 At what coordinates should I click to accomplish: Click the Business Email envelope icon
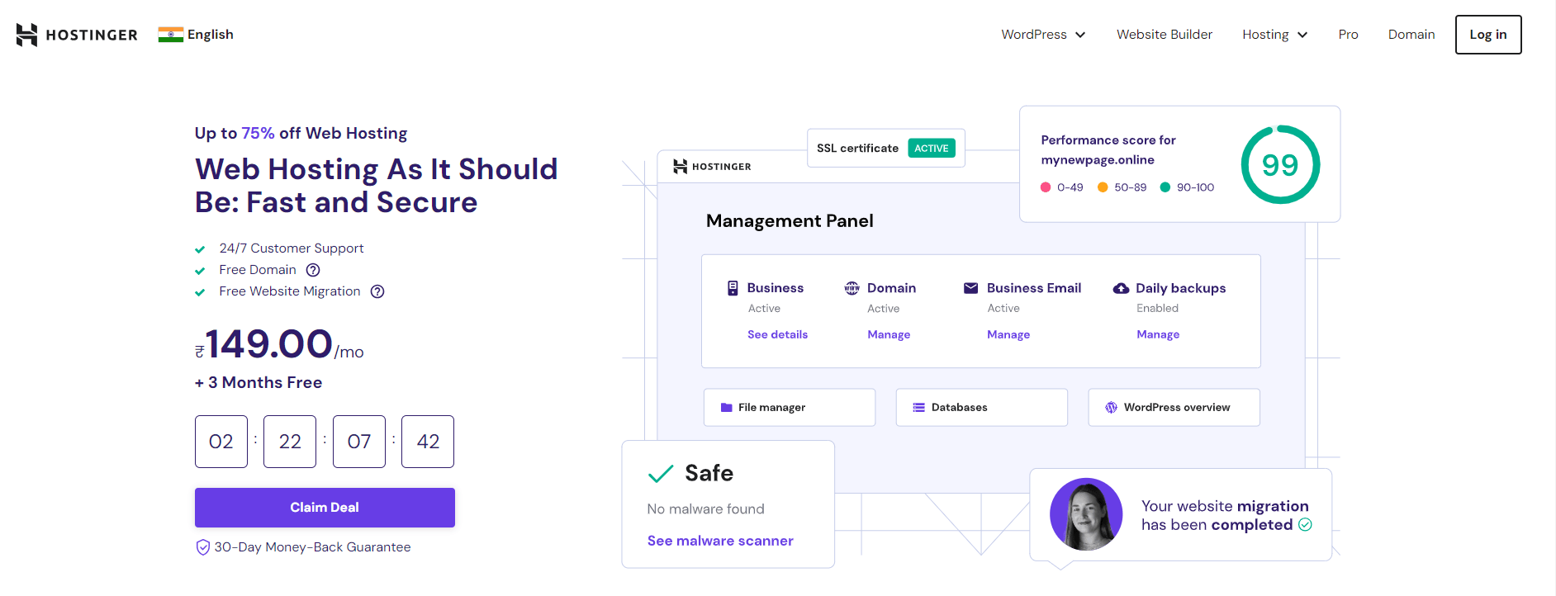coord(970,288)
